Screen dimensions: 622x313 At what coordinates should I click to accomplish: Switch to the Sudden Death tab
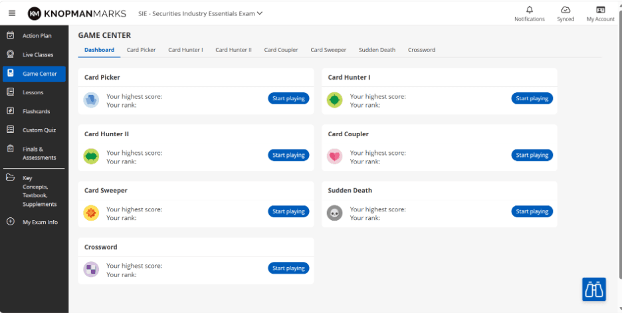pyautogui.click(x=377, y=50)
